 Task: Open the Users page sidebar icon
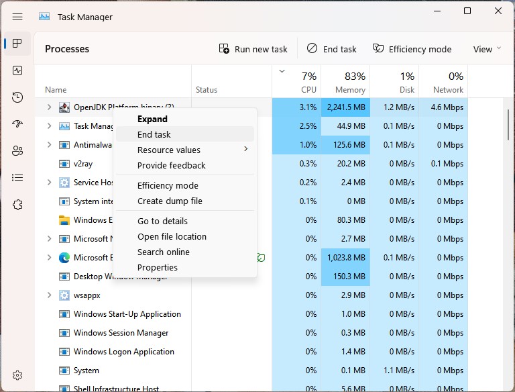click(x=17, y=150)
